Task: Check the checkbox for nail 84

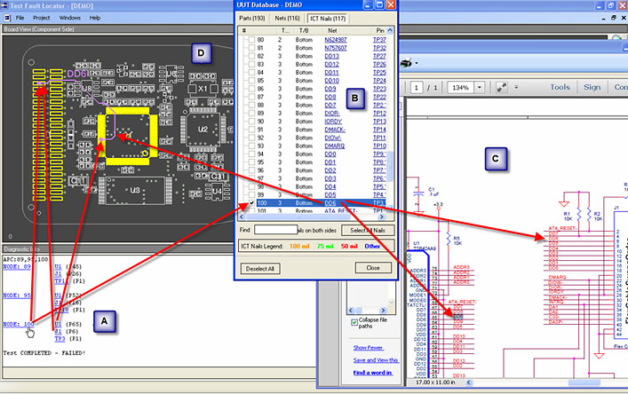Action: point(251,73)
